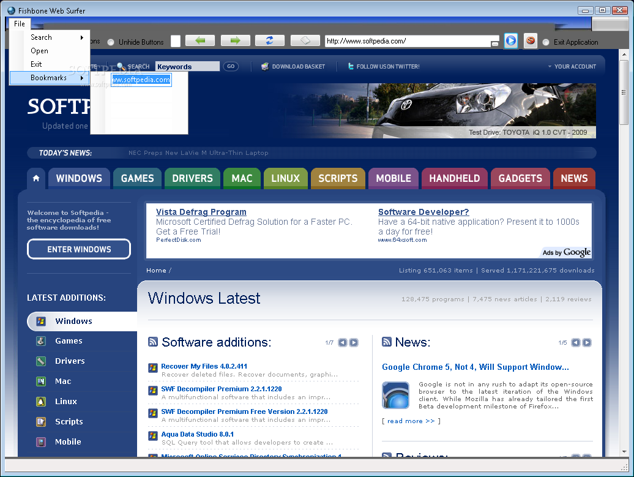Select Windows in Latest Additions sidebar
The width and height of the screenshot is (634, 477).
coord(82,321)
